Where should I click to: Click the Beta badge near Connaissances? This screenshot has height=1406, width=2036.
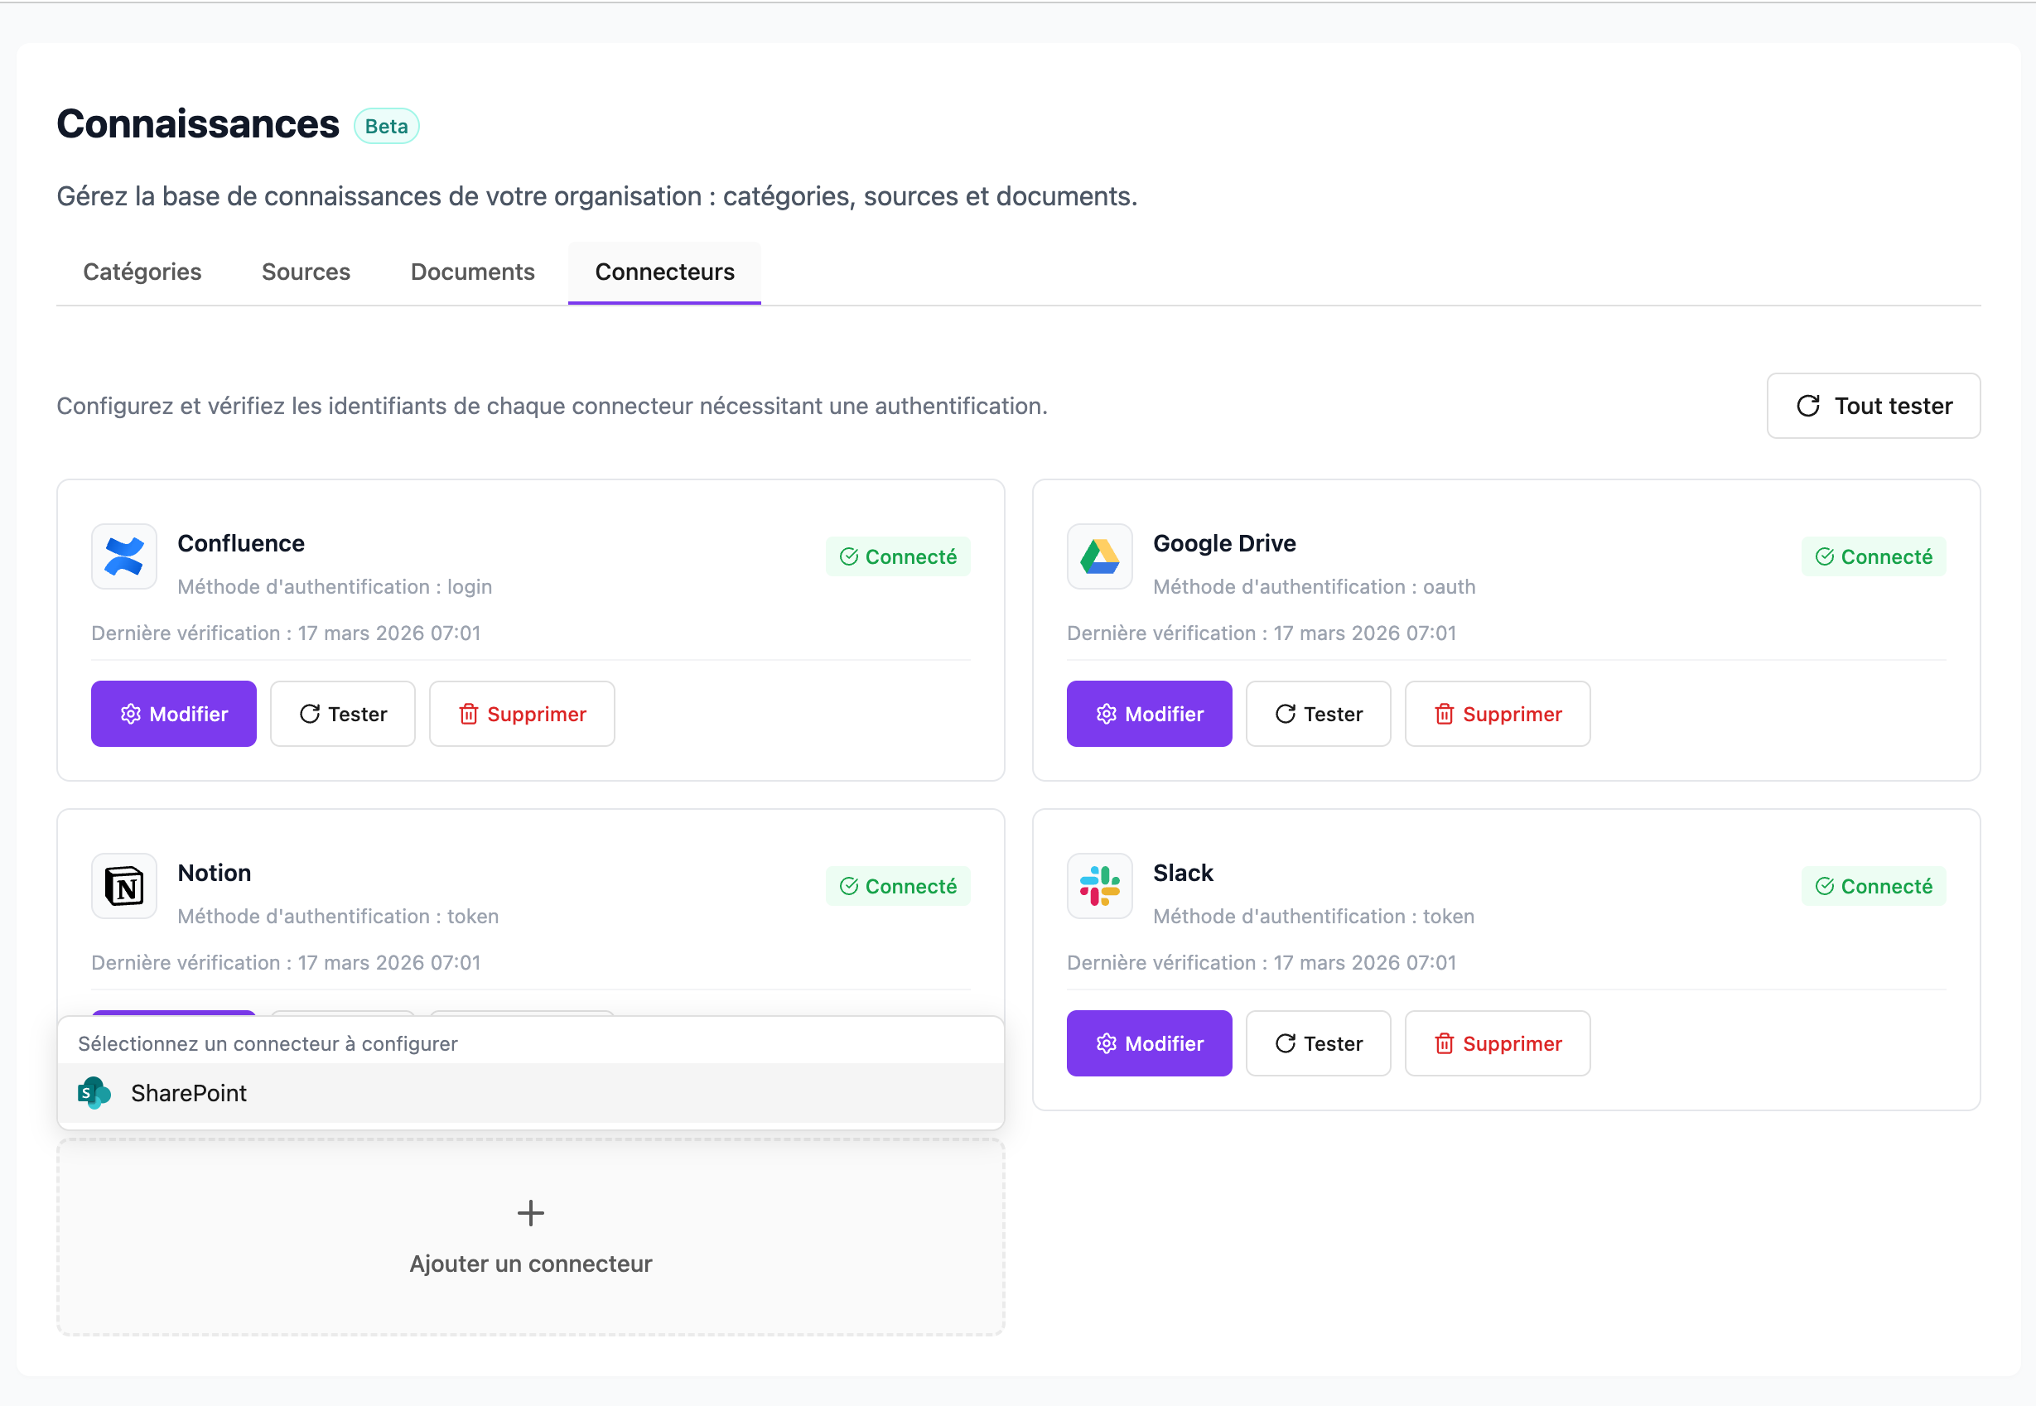385,126
